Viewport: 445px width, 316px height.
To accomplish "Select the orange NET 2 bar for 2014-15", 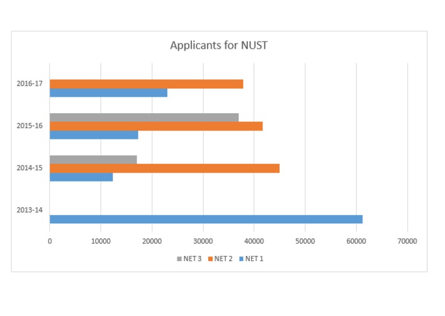I will (165, 168).
